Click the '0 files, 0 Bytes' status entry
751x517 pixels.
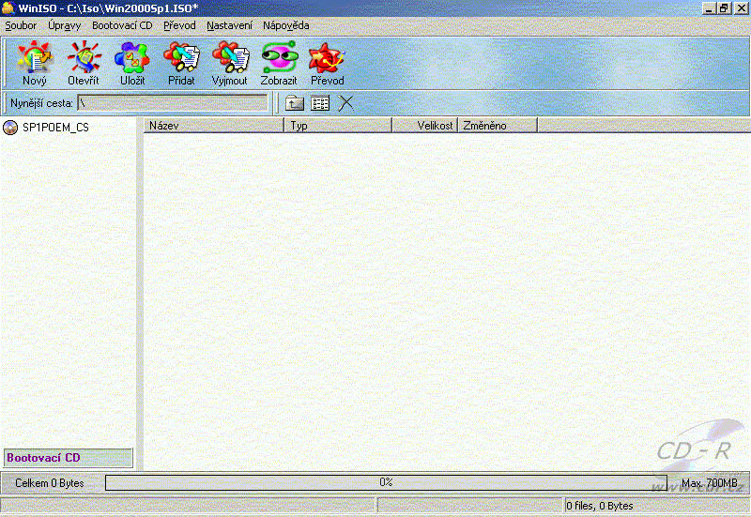point(600,506)
